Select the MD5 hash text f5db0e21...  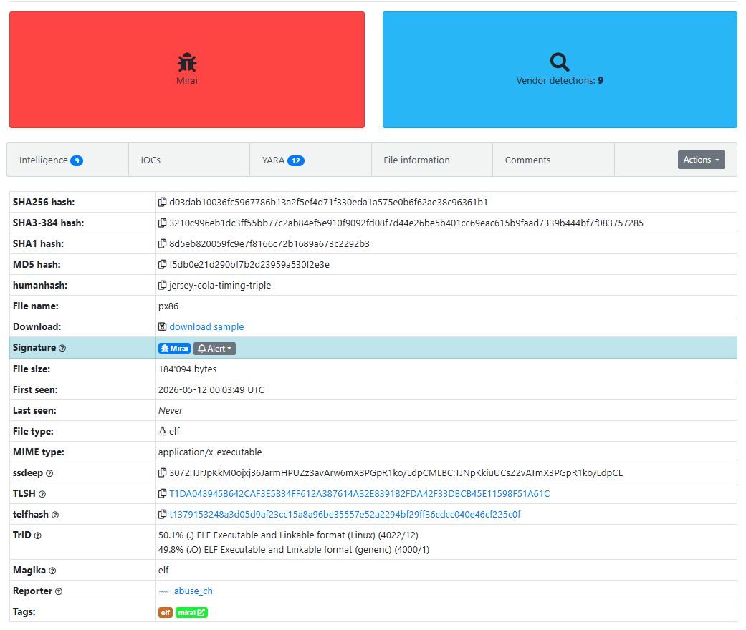pyautogui.click(x=249, y=264)
